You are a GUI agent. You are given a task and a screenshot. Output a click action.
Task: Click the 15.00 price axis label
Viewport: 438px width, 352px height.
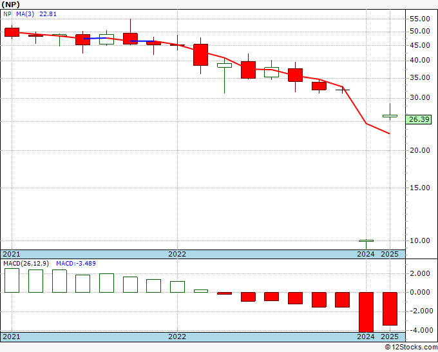(419, 188)
